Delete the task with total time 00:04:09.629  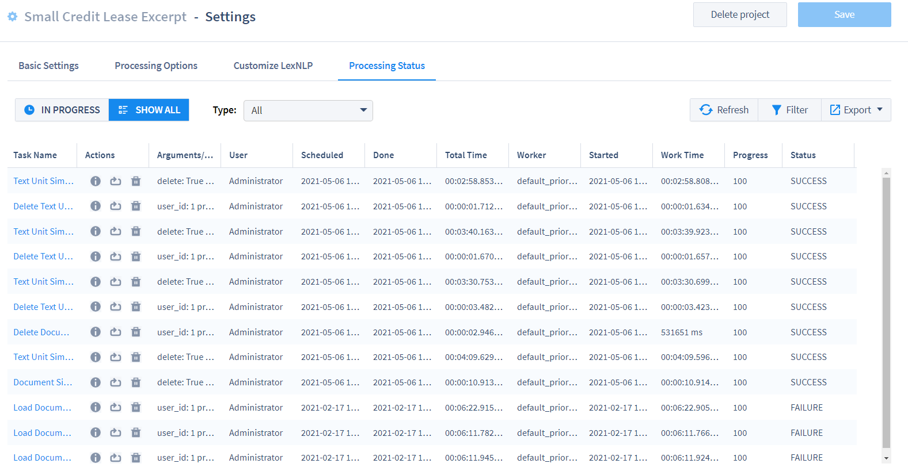[136, 357]
